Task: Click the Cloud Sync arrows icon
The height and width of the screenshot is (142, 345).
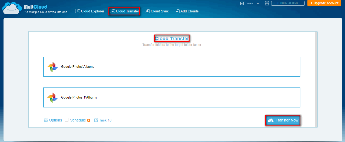Action: point(147,11)
